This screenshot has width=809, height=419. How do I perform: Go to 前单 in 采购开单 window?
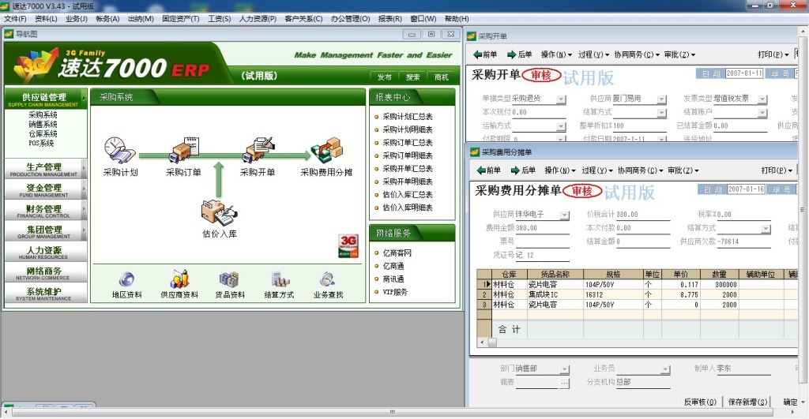click(485, 54)
